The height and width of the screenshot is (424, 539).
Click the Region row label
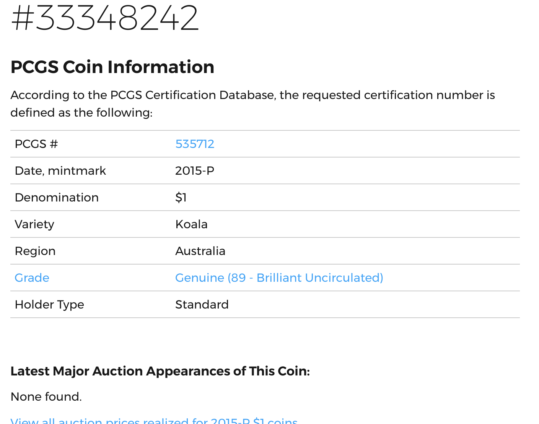coord(35,251)
